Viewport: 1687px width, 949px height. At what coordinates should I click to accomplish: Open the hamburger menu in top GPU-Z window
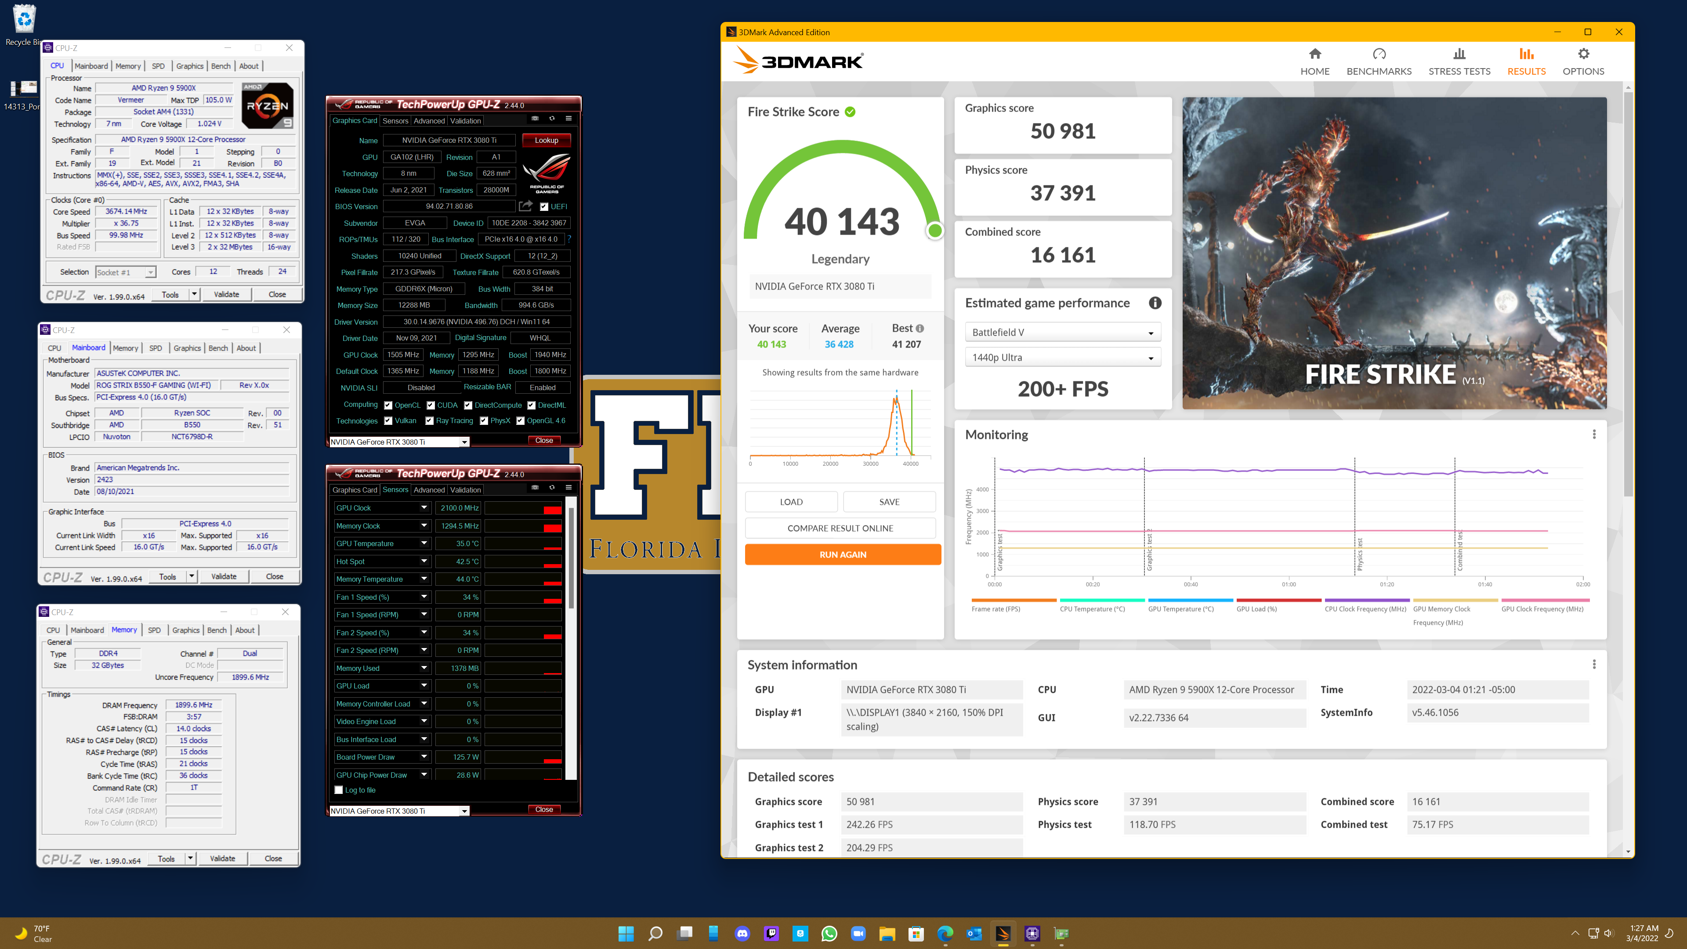pos(568,119)
